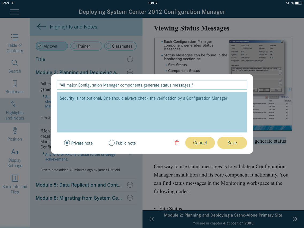This screenshot has height=228, width=304.
Task: Expand Module 8: Migrating section
Action: (130, 198)
